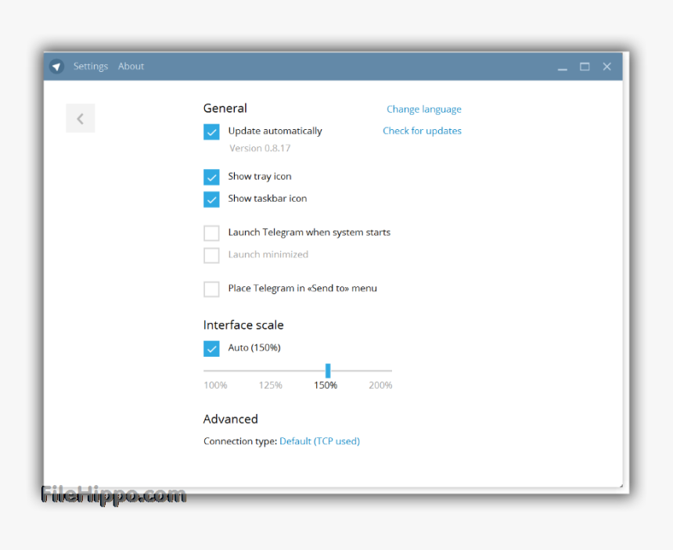
Task: Click the Change language link
Action: (424, 110)
